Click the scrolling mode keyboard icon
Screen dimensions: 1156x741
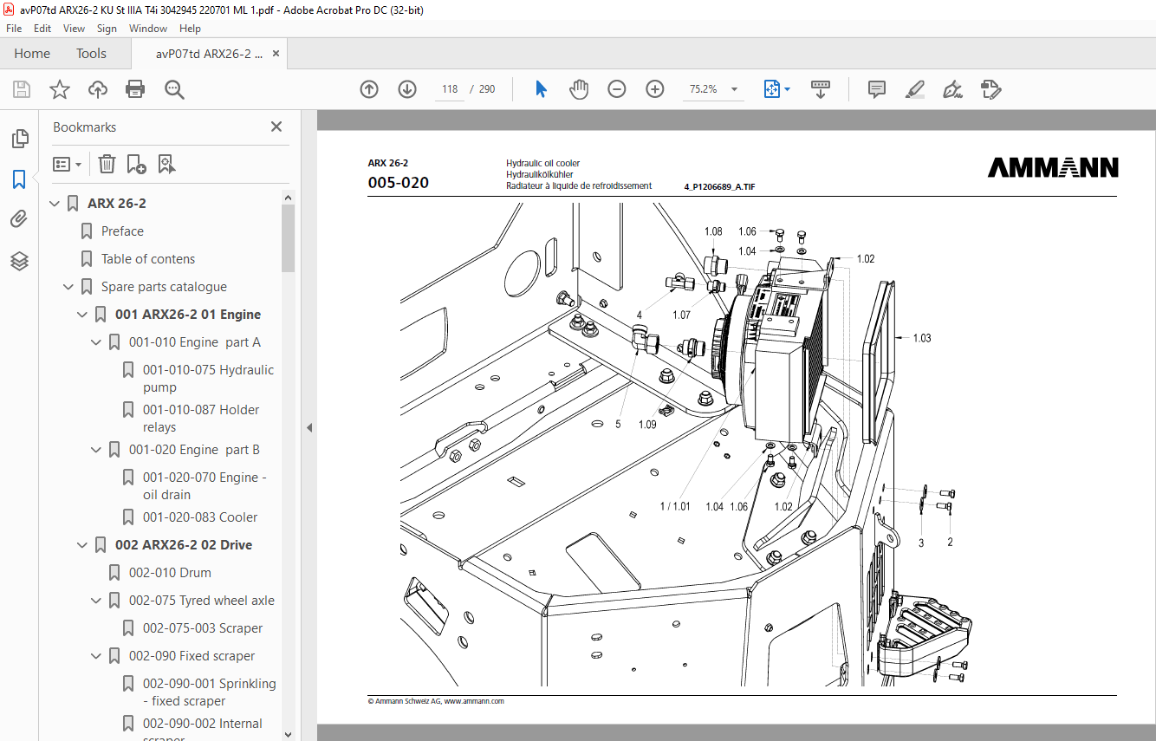point(820,89)
